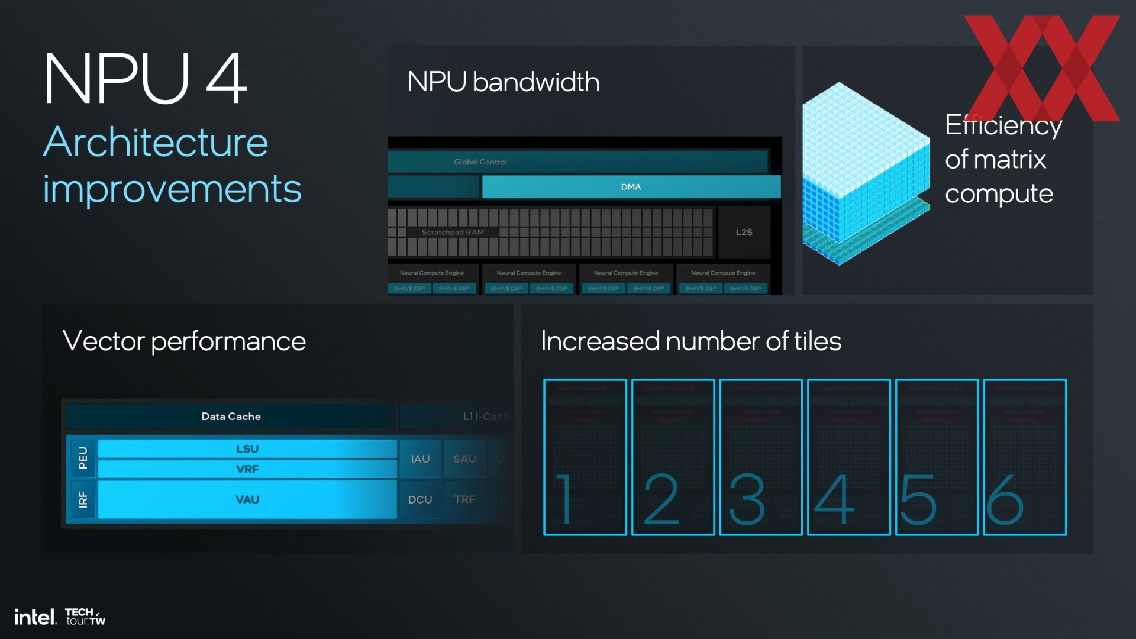This screenshot has width=1136, height=639.
Task: Select the SAU block
Action: coord(464,459)
